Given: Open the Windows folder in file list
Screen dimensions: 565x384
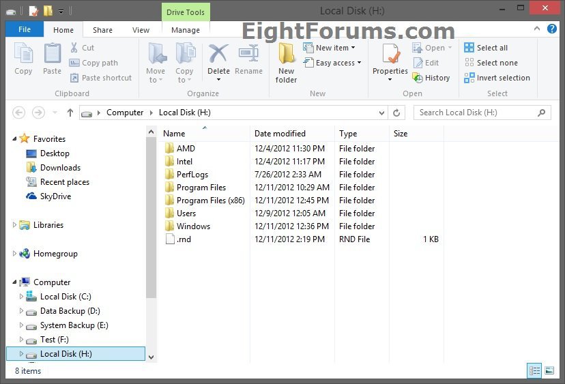Looking at the screenshot, I should (193, 226).
